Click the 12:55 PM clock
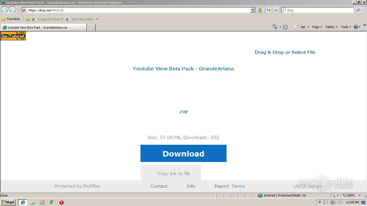The image size is (367, 206). point(352,202)
